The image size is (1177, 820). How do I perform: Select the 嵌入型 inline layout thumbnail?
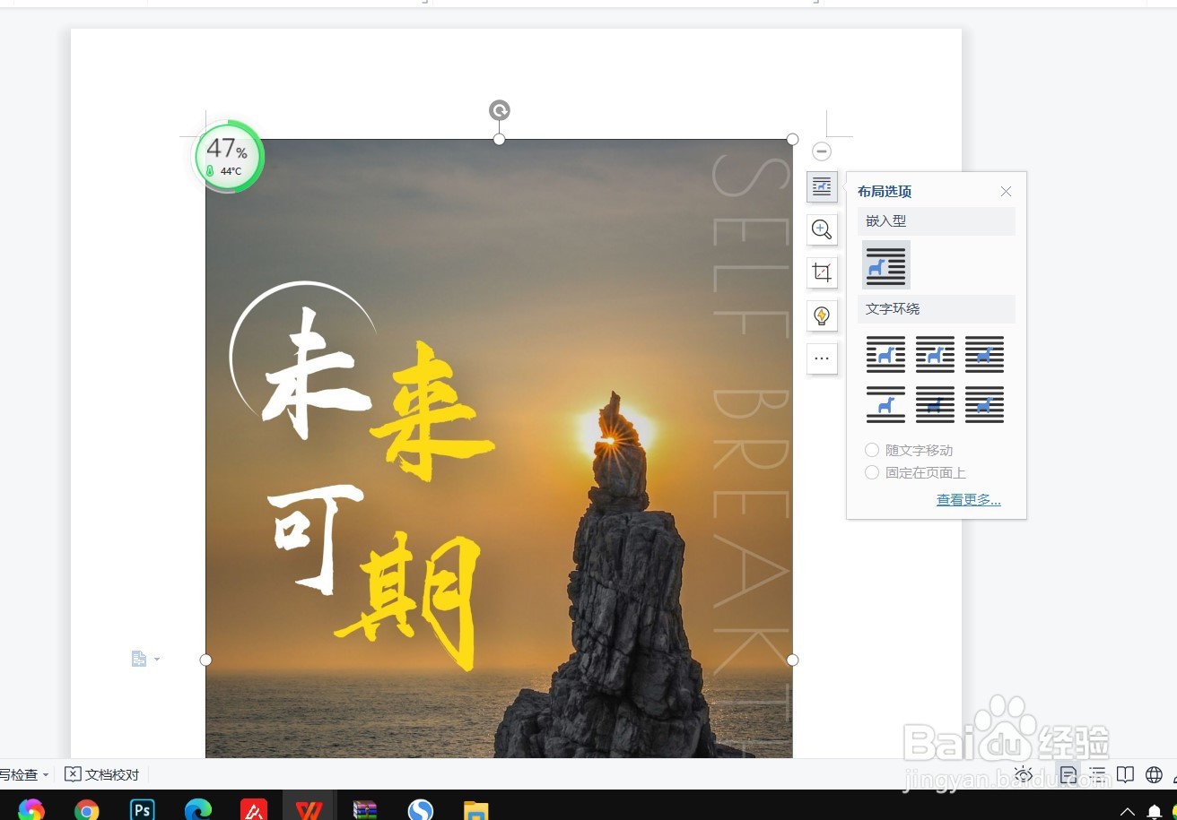[886, 265]
